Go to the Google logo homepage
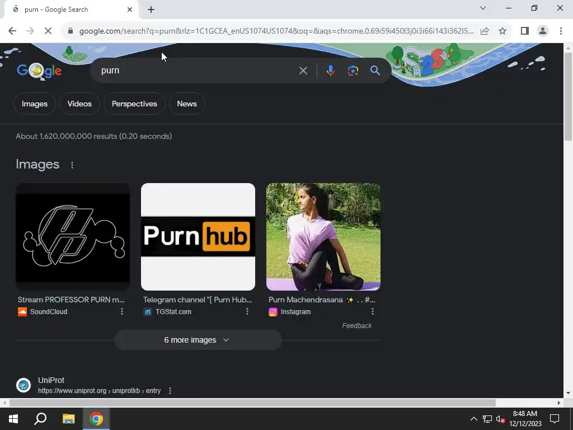This screenshot has height=430, width=573. (x=40, y=71)
